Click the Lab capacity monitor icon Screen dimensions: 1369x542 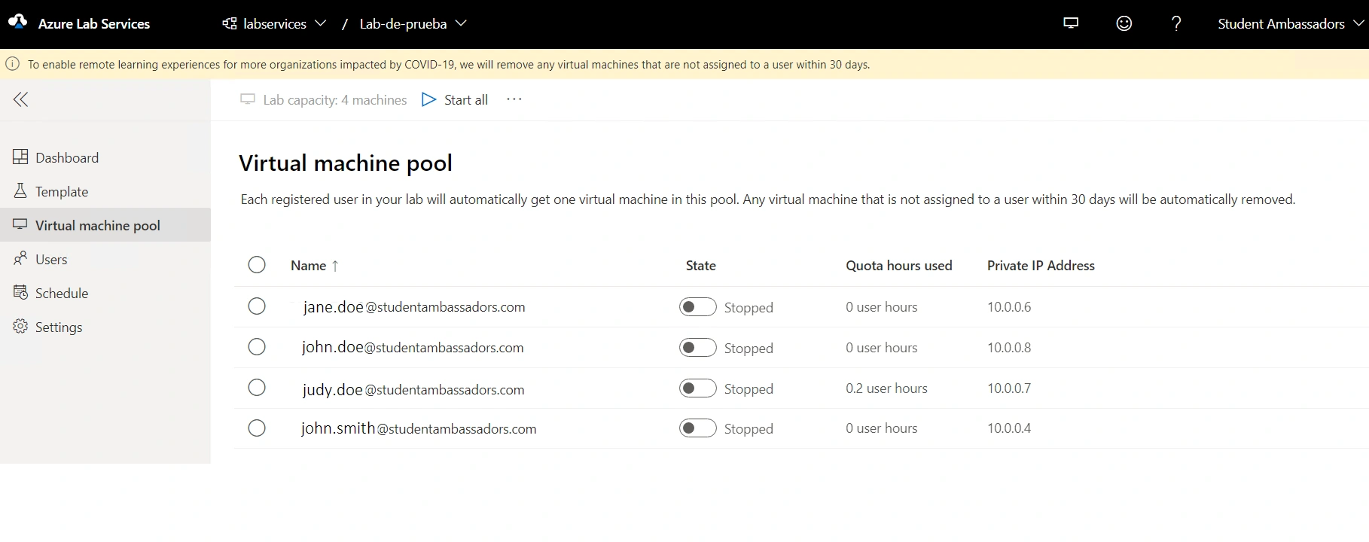pyautogui.click(x=248, y=99)
